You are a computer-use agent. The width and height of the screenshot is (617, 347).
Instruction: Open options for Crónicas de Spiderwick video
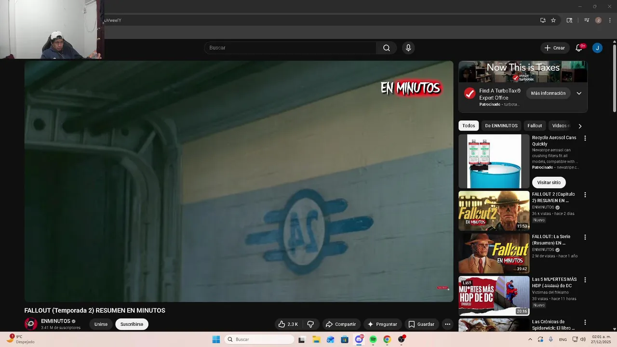[585, 322]
